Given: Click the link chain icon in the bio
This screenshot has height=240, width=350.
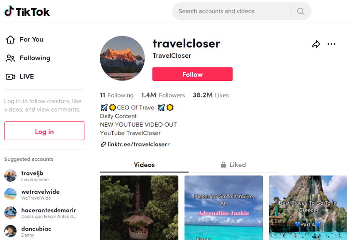Looking at the screenshot, I should tap(103, 144).
